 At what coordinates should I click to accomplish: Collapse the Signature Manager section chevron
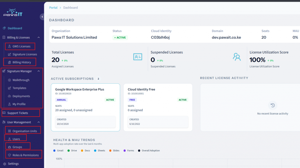39,71
